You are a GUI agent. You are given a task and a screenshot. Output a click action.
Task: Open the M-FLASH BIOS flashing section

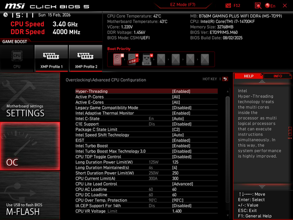[30, 195]
